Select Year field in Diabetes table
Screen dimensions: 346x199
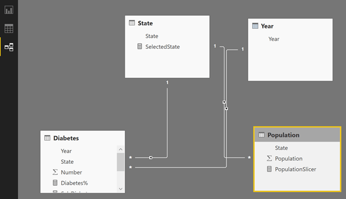[66, 151]
